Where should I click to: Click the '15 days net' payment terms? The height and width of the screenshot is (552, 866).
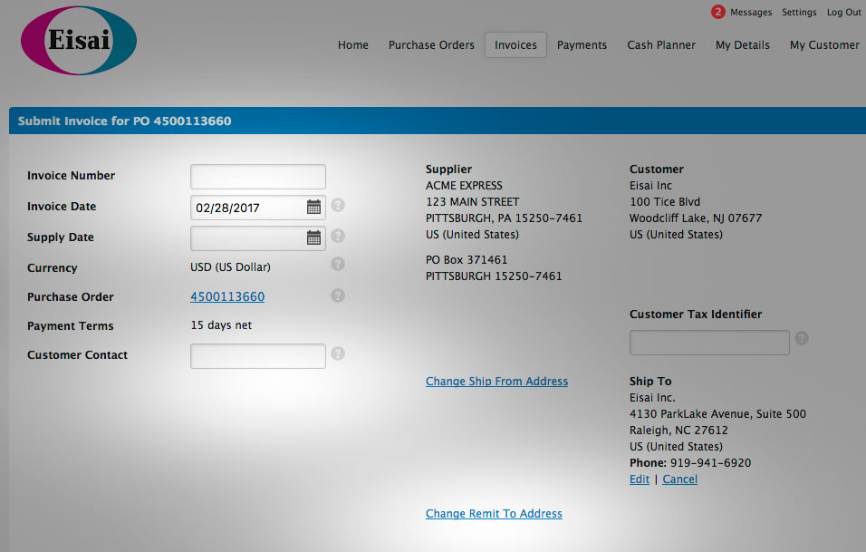point(221,324)
